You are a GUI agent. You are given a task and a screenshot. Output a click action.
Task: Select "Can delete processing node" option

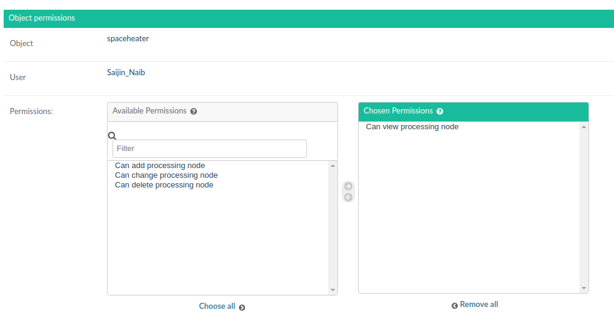164,185
